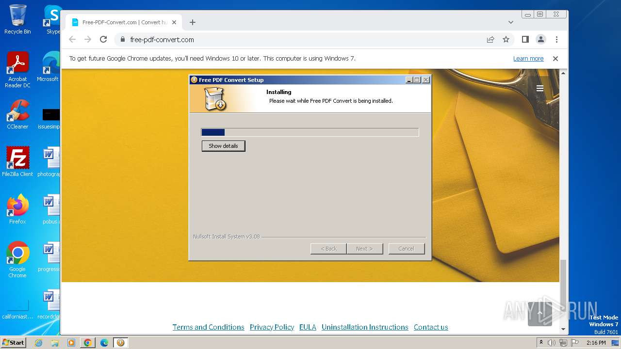Screen dimensions: 621x349
Task: Open Chrome profile icon
Action: point(540,40)
